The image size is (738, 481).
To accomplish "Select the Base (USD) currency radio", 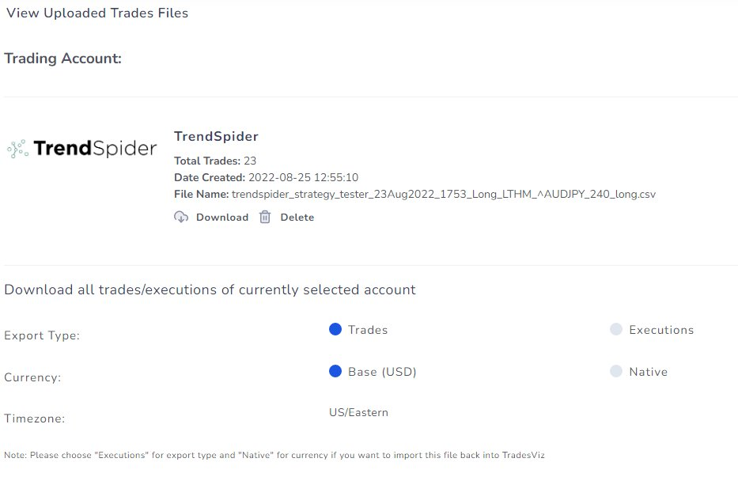I will pyautogui.click(x=335, y=371).
